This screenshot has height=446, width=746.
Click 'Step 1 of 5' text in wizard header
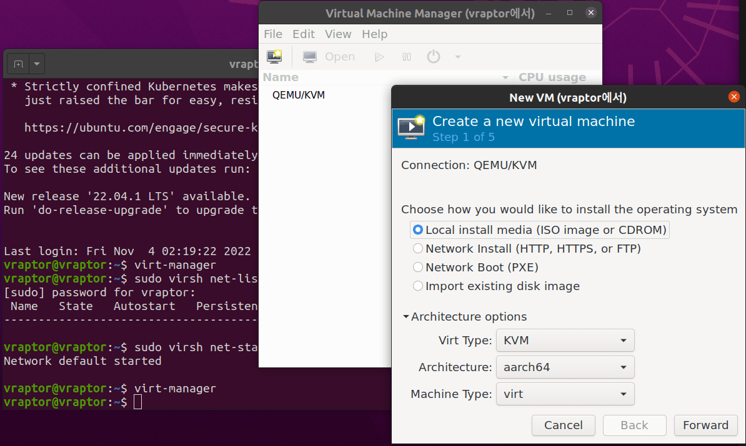click(x=464, y=137)
